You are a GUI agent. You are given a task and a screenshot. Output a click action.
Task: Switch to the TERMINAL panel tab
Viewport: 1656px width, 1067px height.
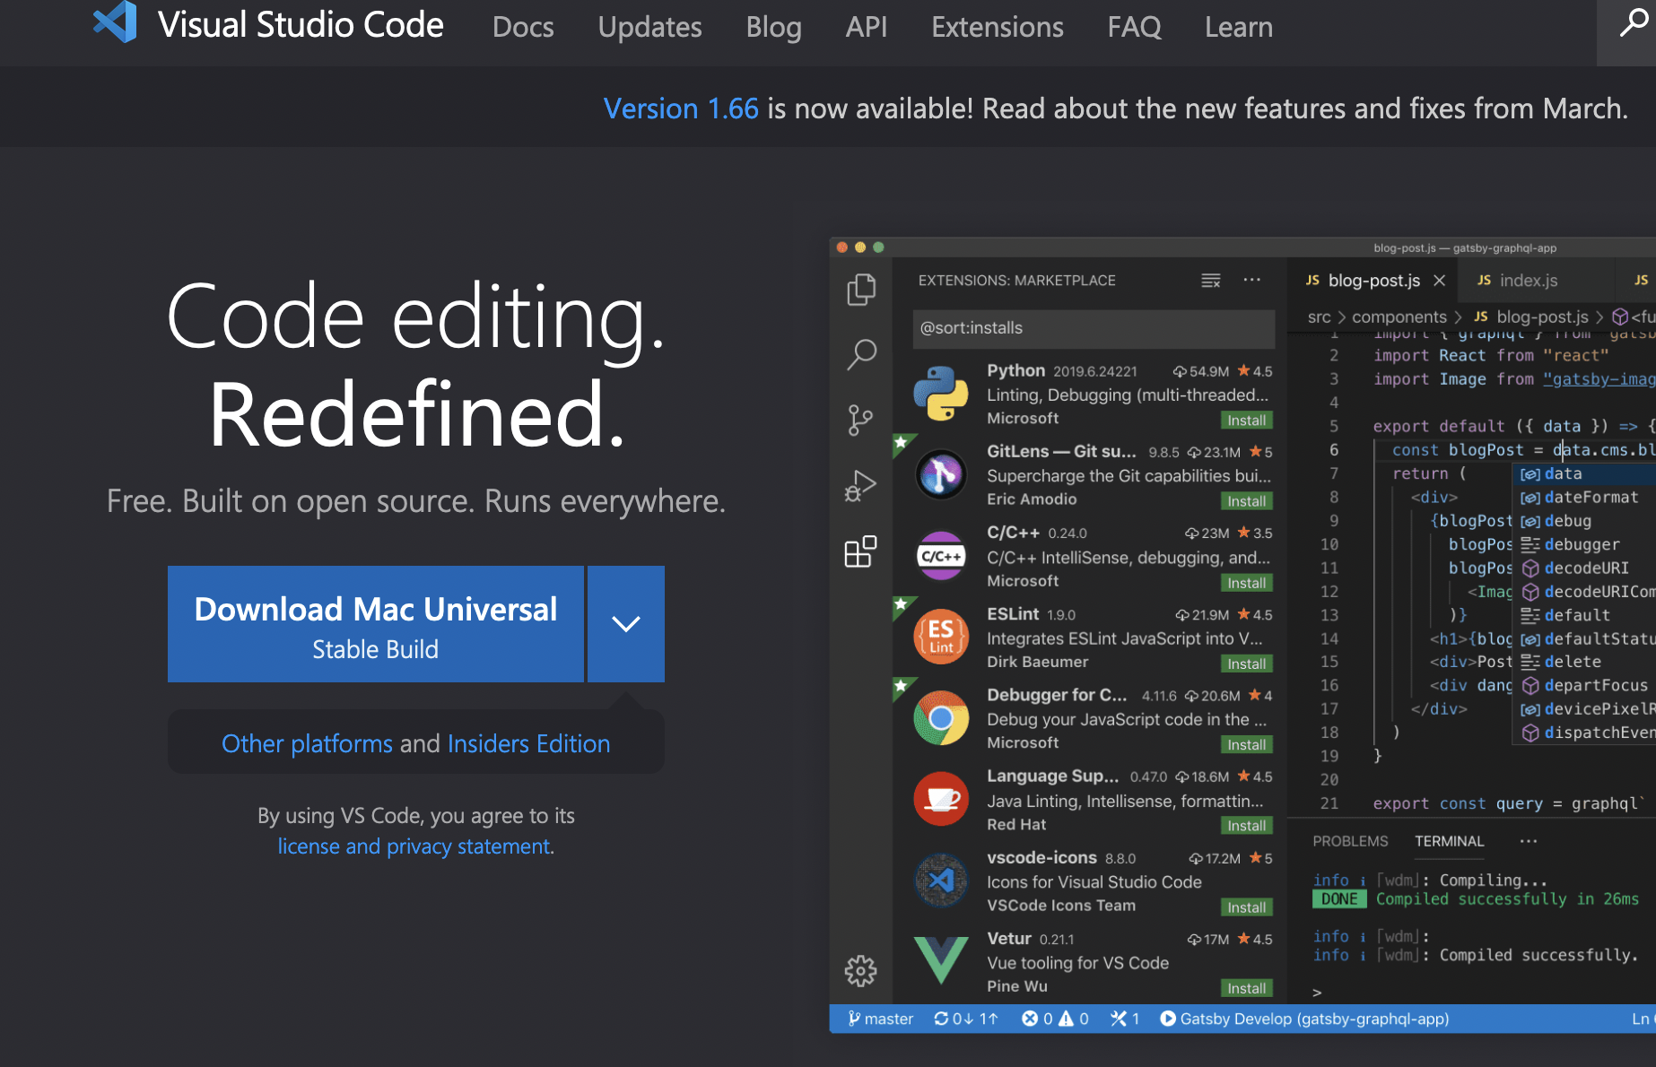coord(1450,841)
